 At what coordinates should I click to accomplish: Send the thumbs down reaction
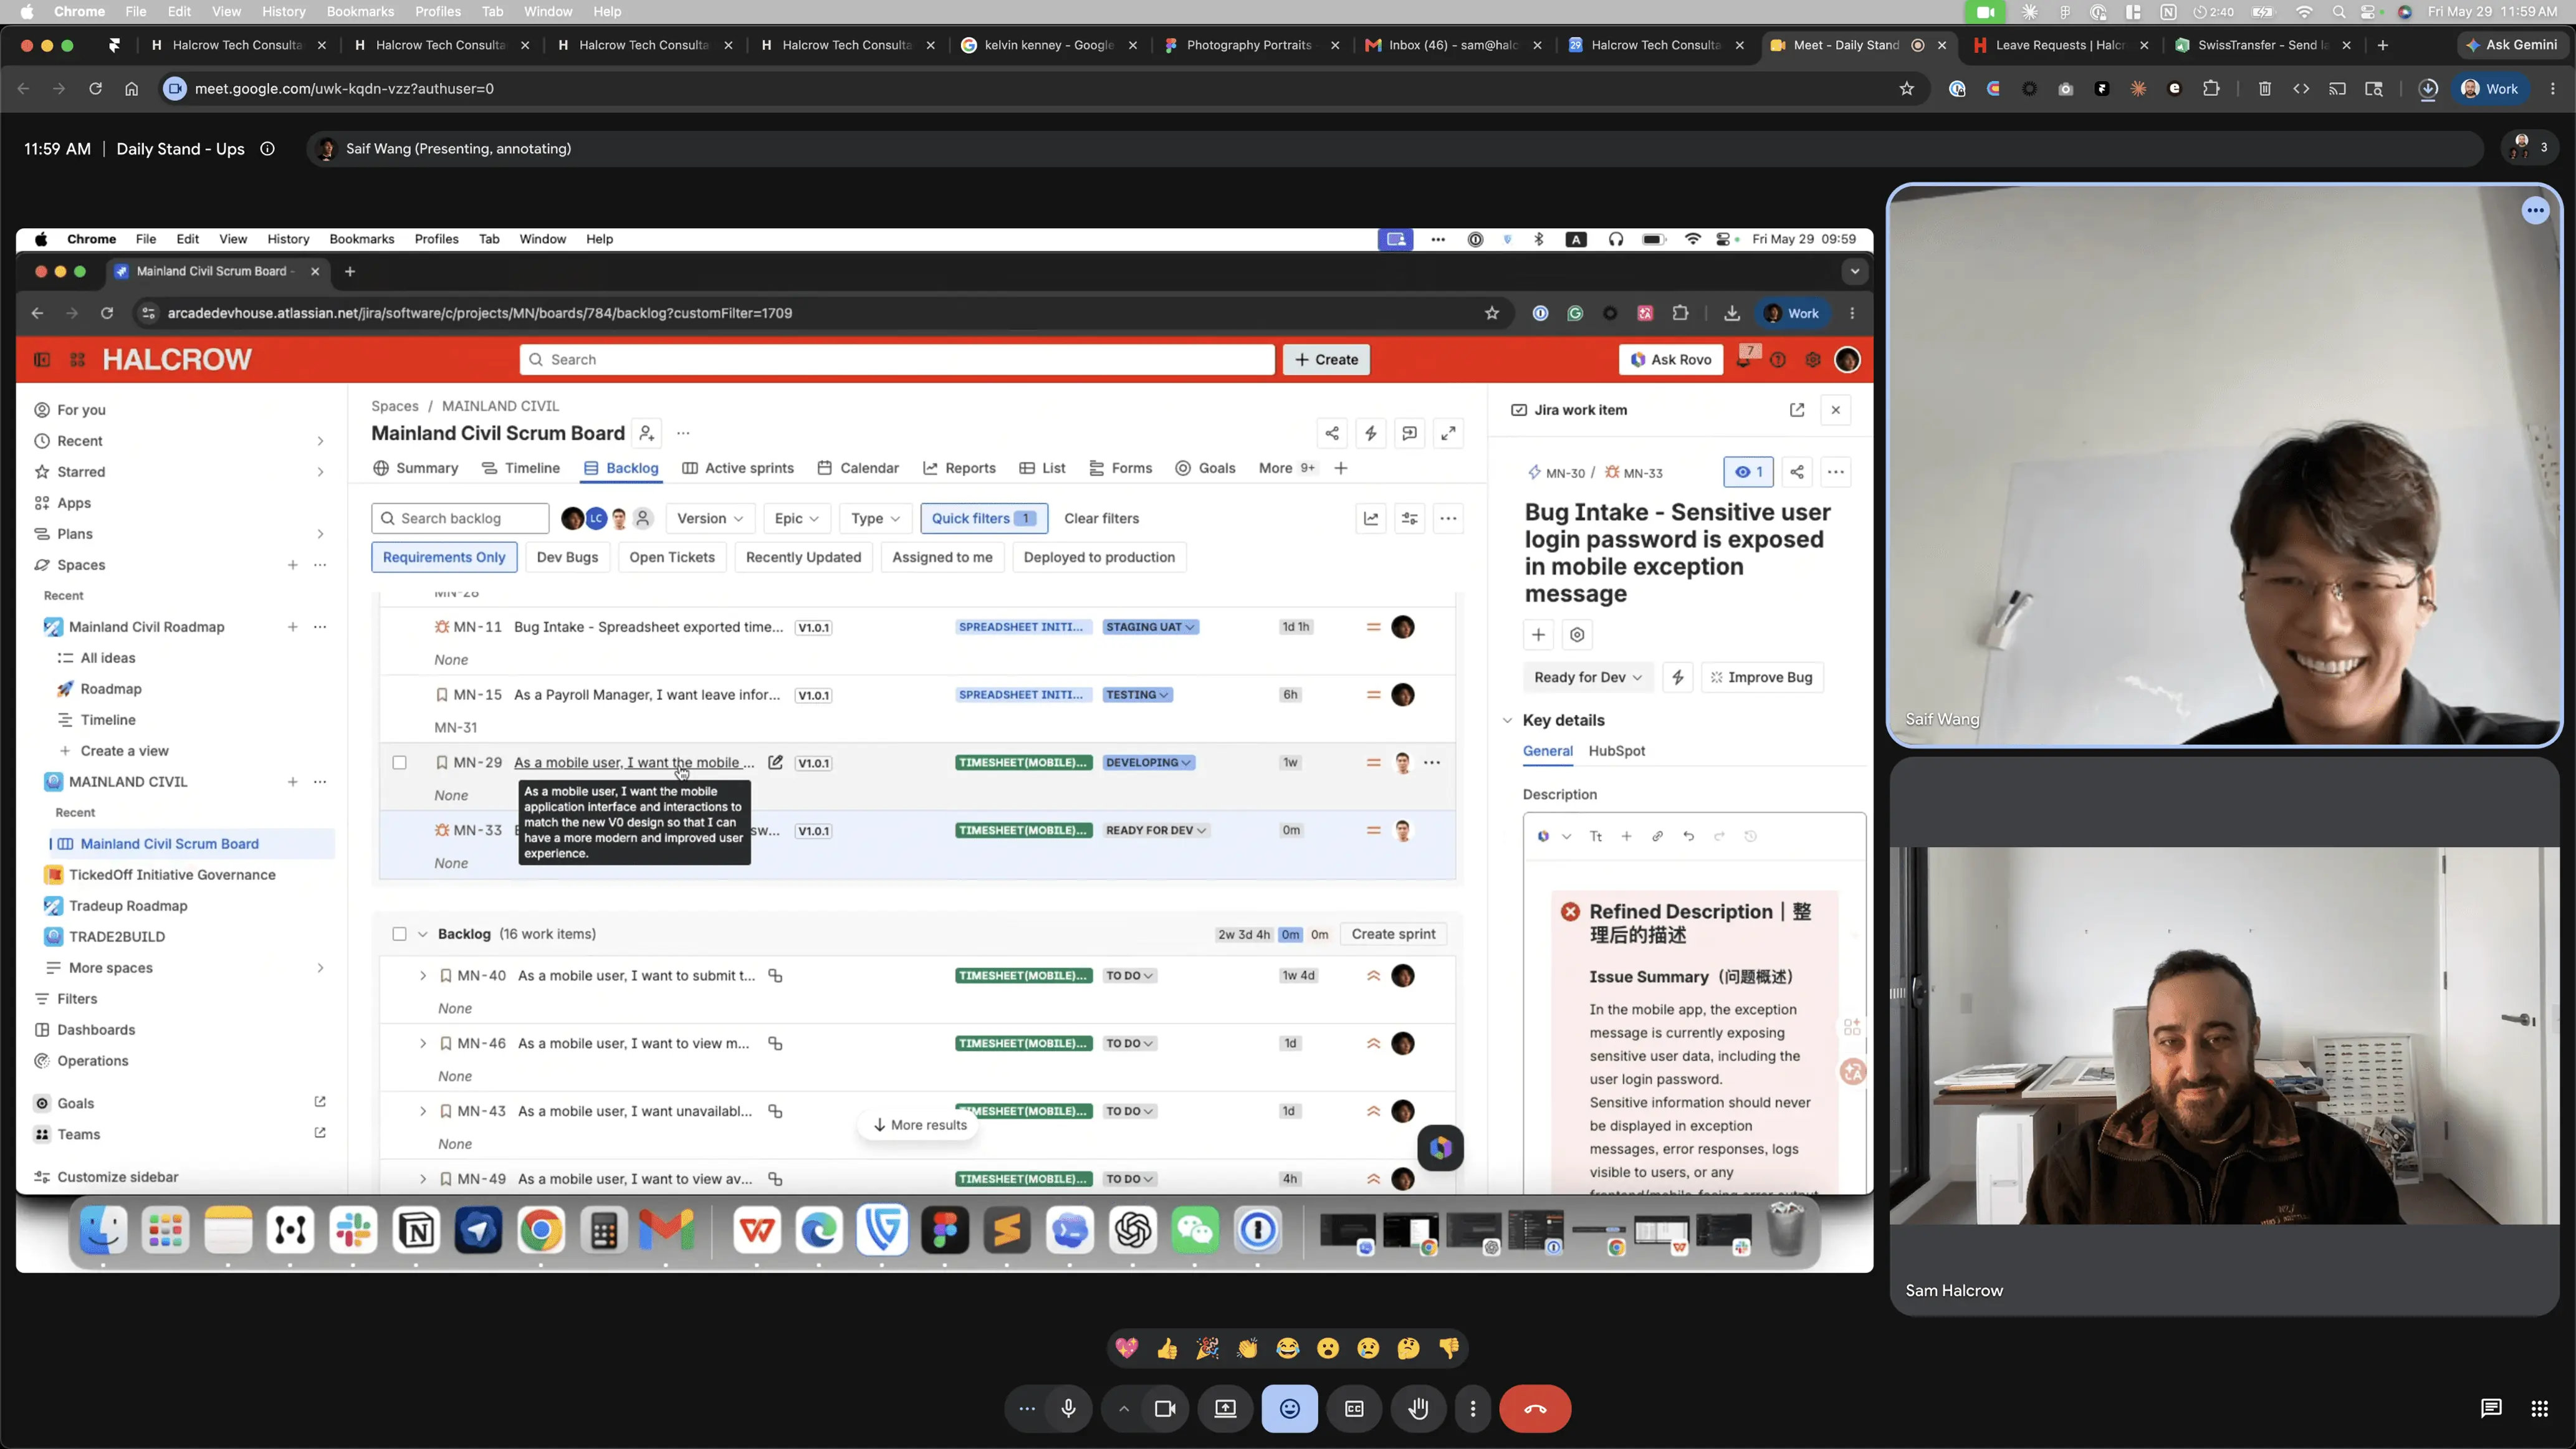(1449, 1348)
